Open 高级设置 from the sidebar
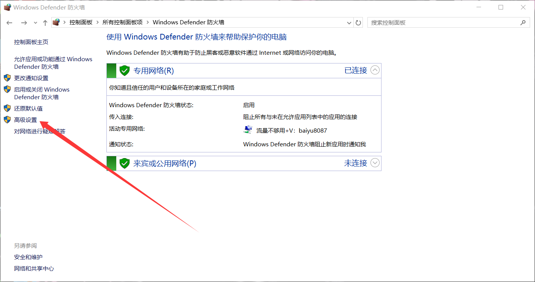 [x=25, y=120]
